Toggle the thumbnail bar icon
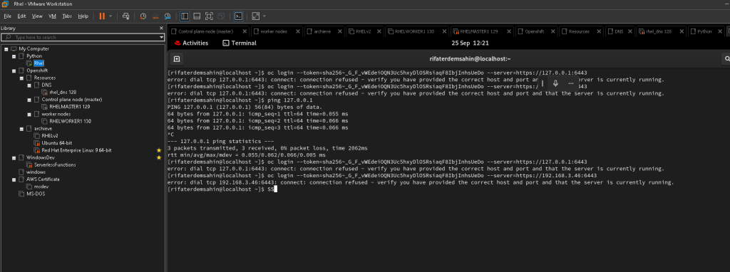 tap(197, 16)
